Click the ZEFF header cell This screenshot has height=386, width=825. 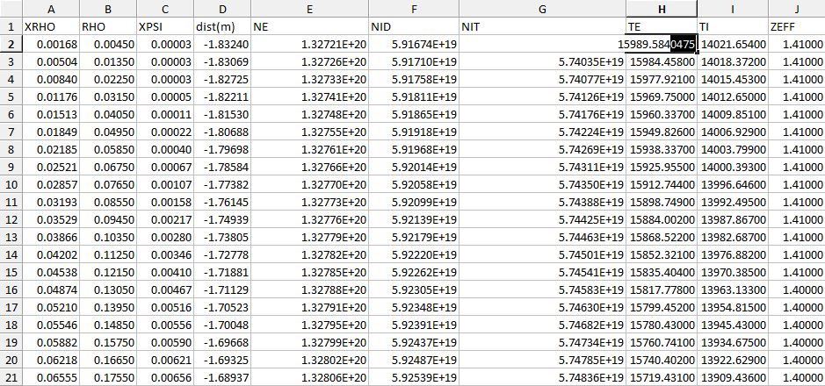coord(795,26)
